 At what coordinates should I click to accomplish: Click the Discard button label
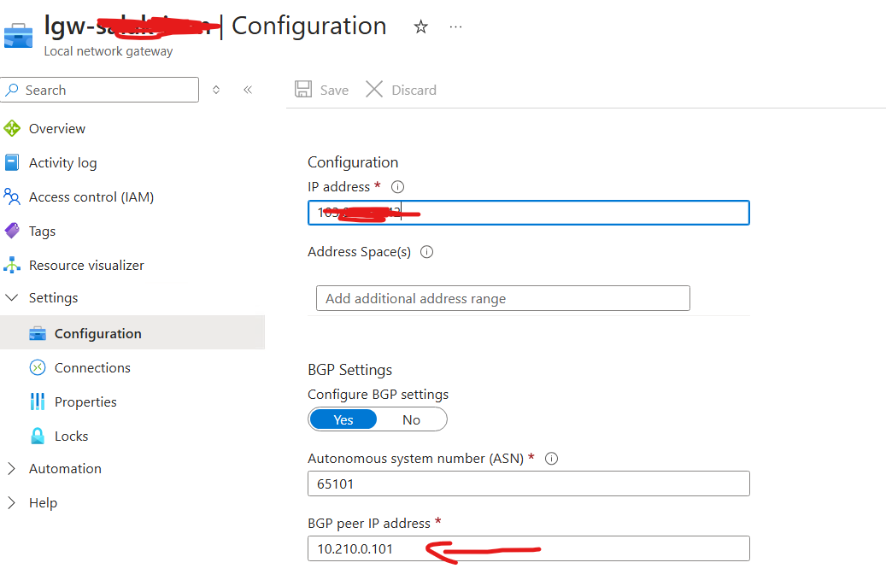pos(414,91)
